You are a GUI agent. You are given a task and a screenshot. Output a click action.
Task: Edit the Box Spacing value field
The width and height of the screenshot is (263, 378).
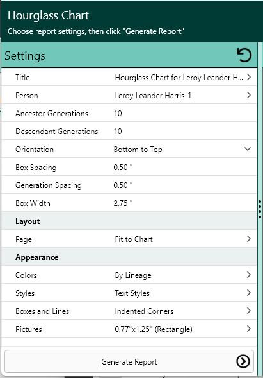point(123,168)
